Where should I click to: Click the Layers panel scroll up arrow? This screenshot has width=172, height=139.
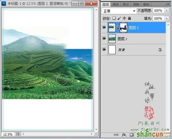[x=168, y=25]
